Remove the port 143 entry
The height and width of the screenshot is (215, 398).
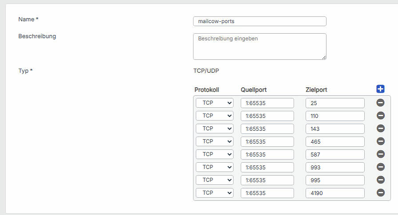coord(381,129)
